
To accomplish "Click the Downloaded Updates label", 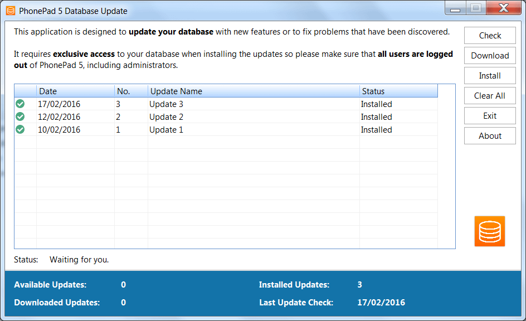I will coord(57,303).
